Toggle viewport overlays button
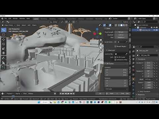The image size is (159, 119). 110,25
